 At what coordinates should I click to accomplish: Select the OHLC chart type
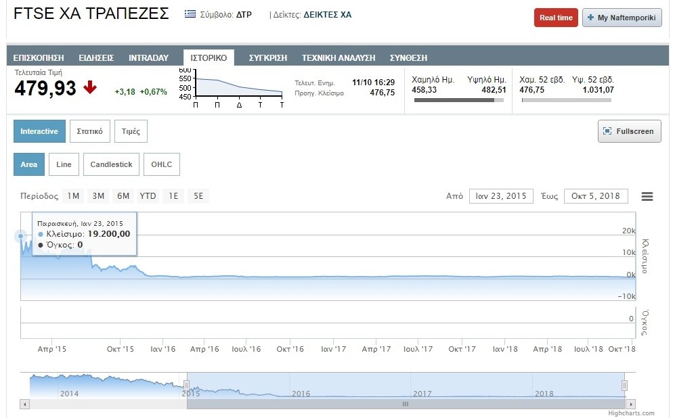pos(162,164)
